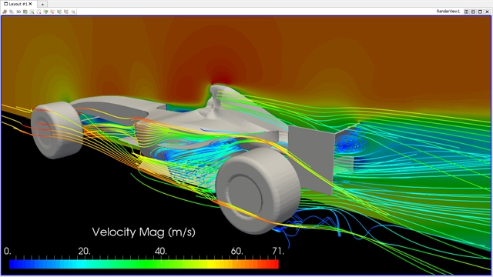Activate the polygon point selection tool
The image size is (493, 277).
(x=66, y=12)
